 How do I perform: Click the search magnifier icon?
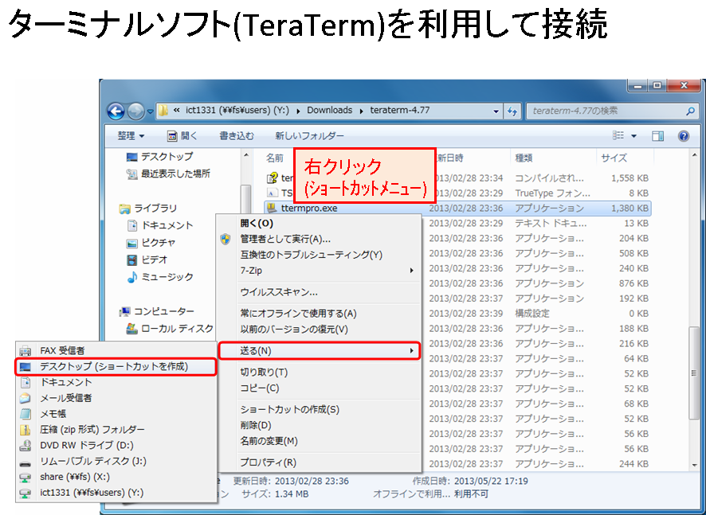click(690, 111)
